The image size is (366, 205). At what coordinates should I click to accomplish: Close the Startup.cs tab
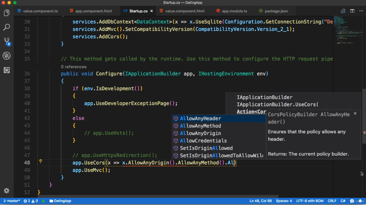tap(152, 11)
